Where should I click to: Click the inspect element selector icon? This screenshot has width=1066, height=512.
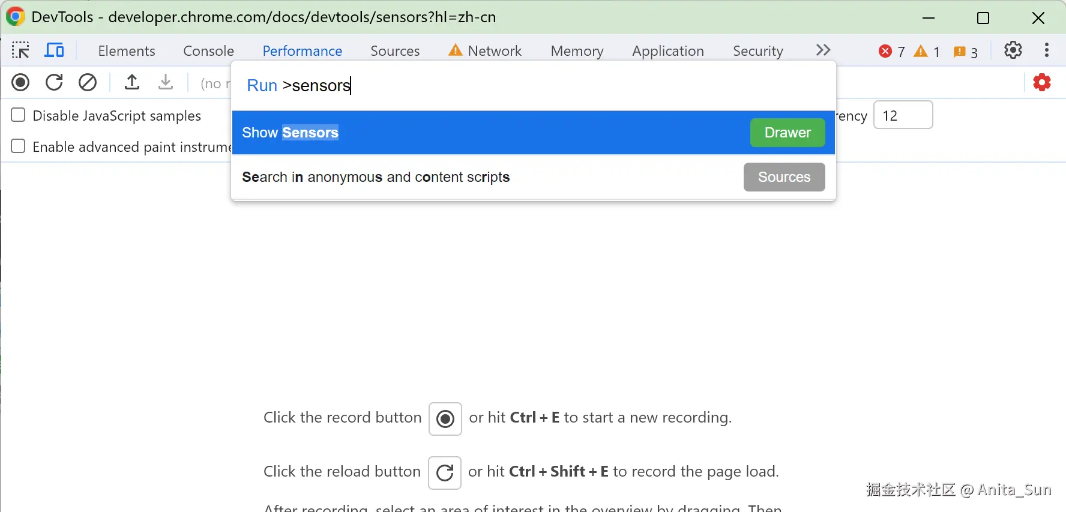[x=20, y=50]
